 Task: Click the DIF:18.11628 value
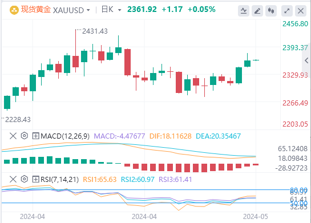171,136
